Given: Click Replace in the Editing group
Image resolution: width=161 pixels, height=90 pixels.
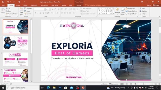Looking at the screenshot, I should point(143,11).
